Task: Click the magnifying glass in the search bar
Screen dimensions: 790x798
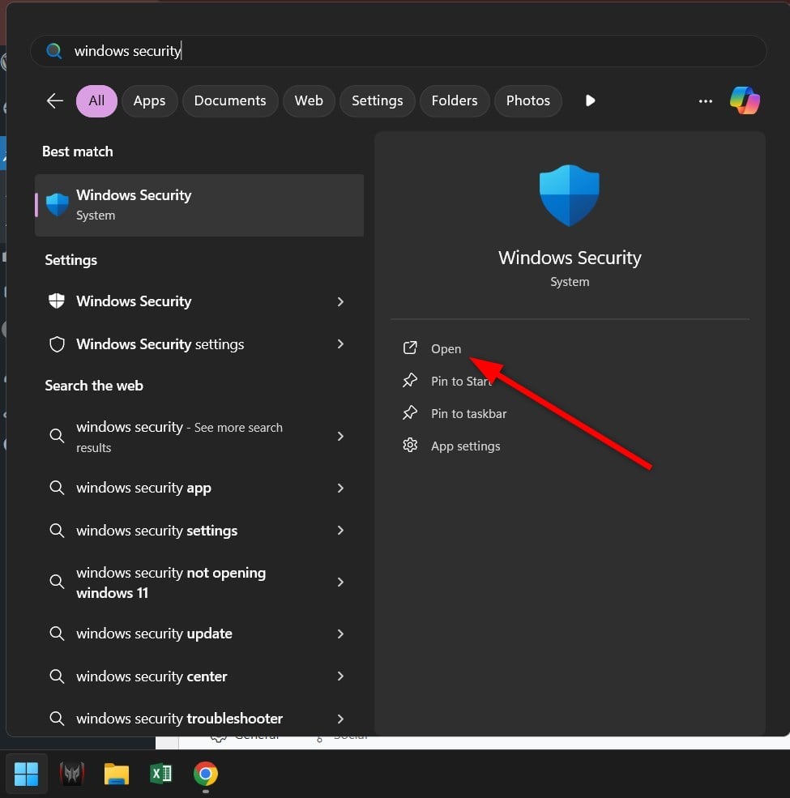Action: pos(53,50)
